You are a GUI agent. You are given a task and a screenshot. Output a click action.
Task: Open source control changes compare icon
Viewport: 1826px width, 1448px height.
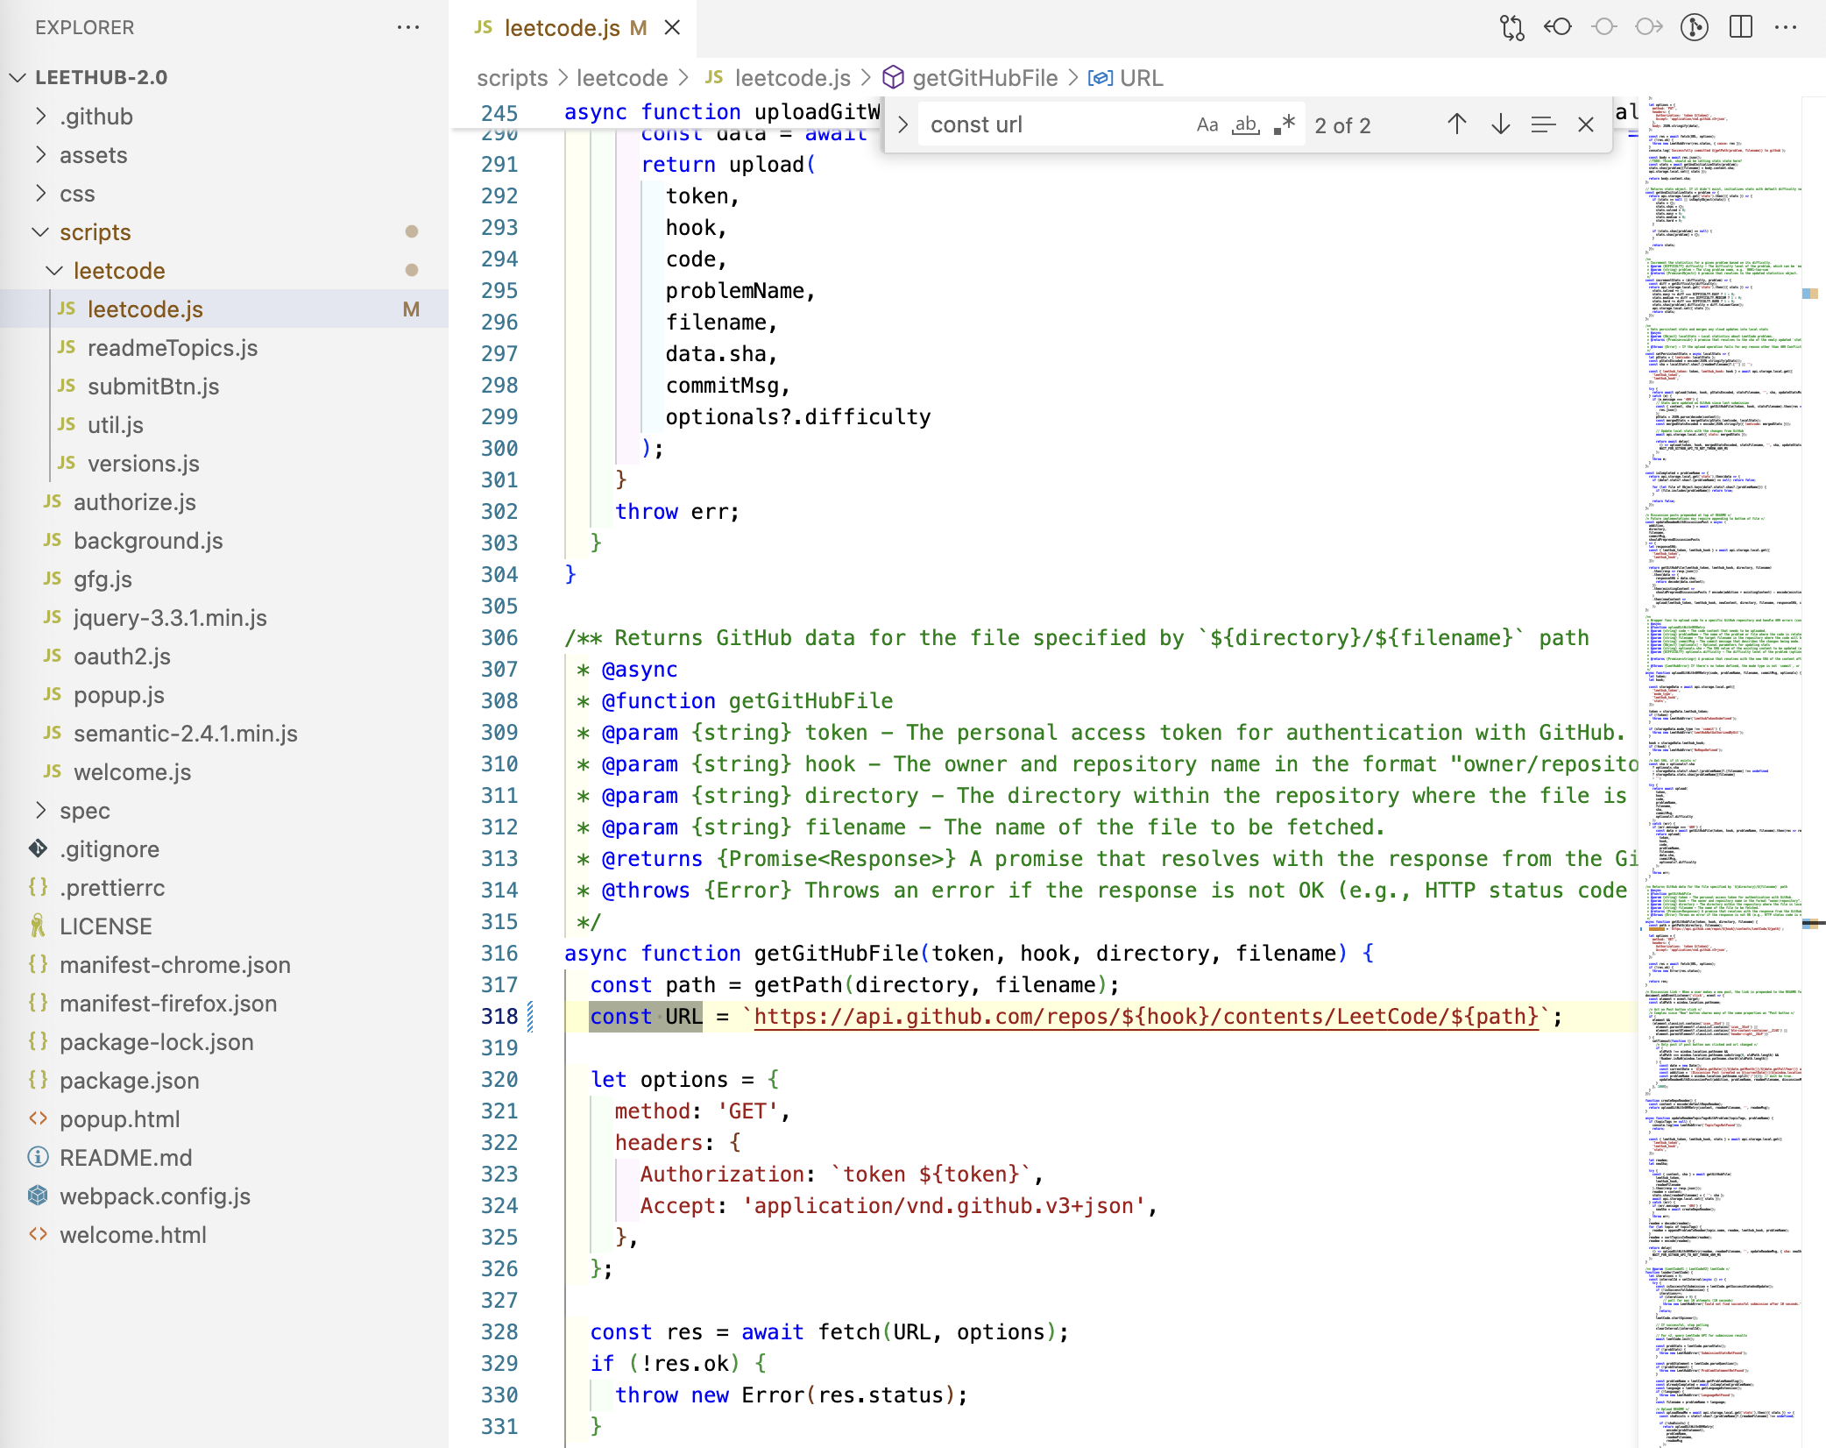pos(1511,28)
